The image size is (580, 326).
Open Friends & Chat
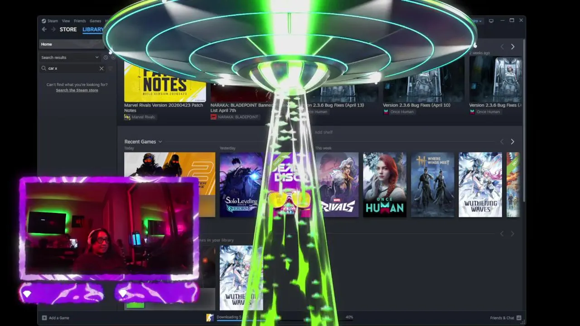(502, 318)
